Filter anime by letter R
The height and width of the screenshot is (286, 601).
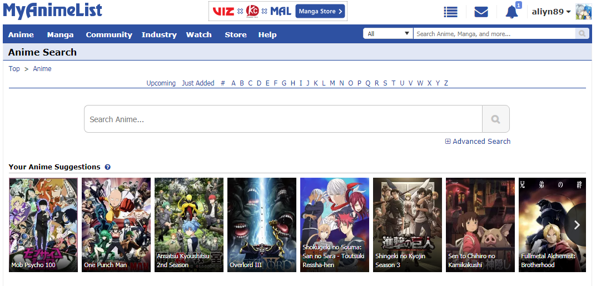click(377, 83)
